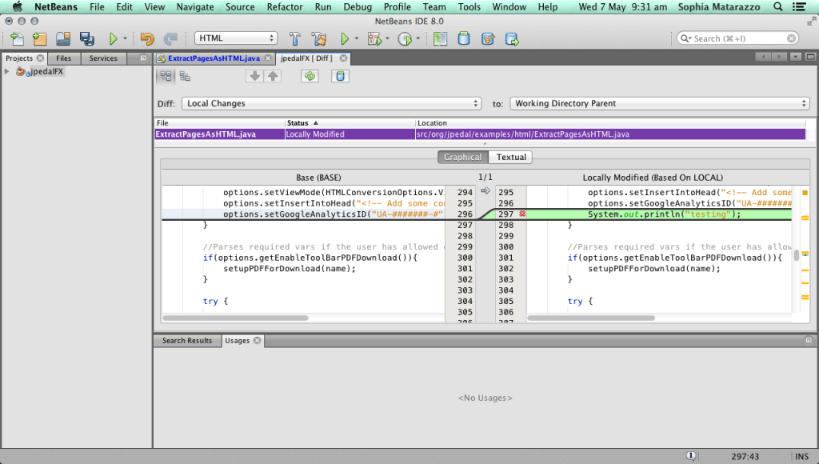Run the project with the green Run icon
This screenshot has width=819, height=464.
[343, 38]
